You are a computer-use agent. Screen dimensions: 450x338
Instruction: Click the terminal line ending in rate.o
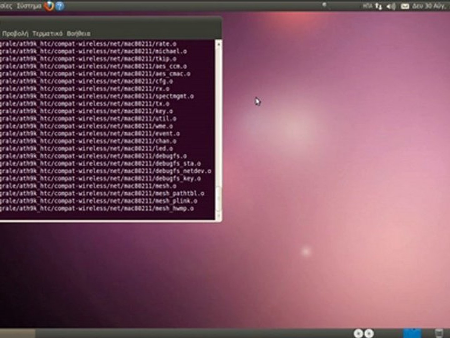point(88,44)
